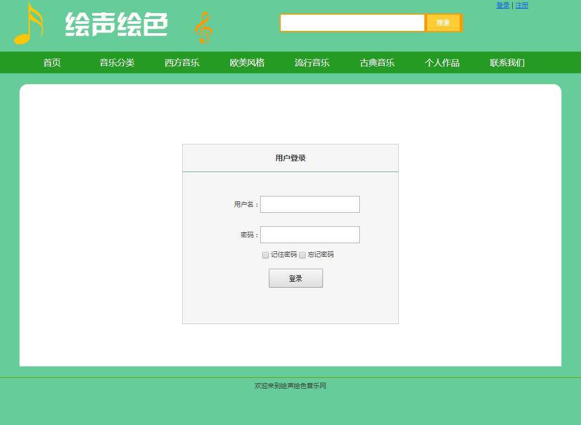581x425 pixels.
Task: Select 西方音乐 from the navigation menu
Action: (182, 62)
